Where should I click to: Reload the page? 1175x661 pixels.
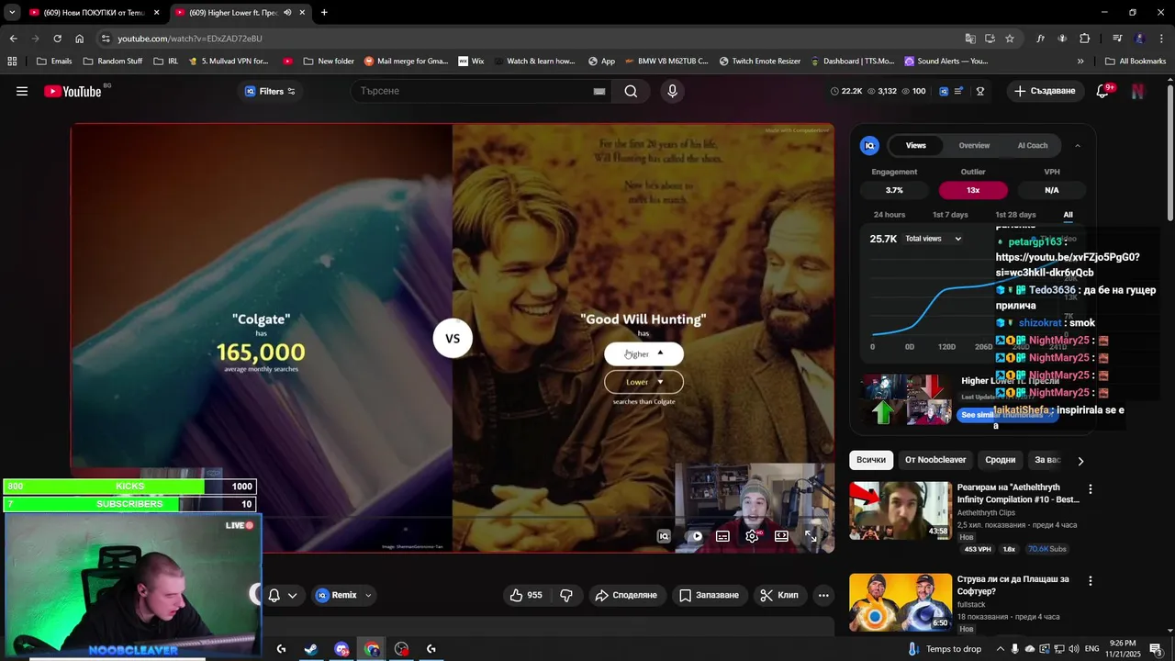point(57,39)
